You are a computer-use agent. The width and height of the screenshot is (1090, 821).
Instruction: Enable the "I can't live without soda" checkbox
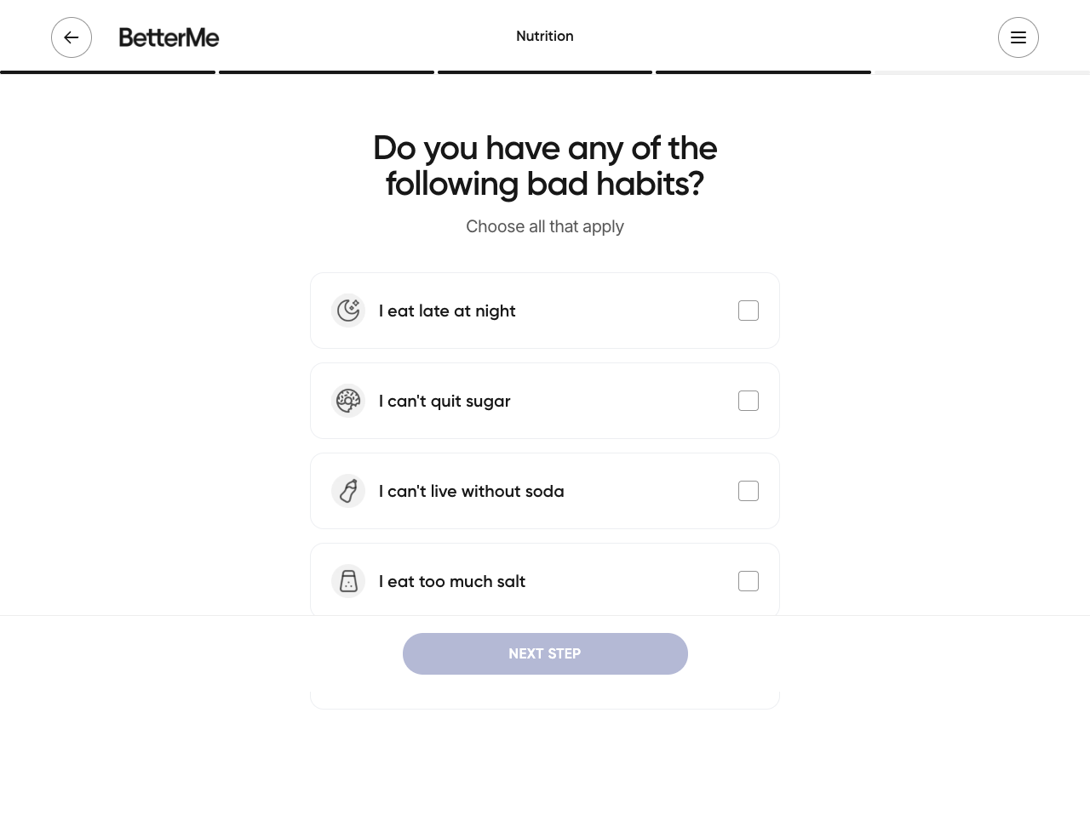pos(749,491)
